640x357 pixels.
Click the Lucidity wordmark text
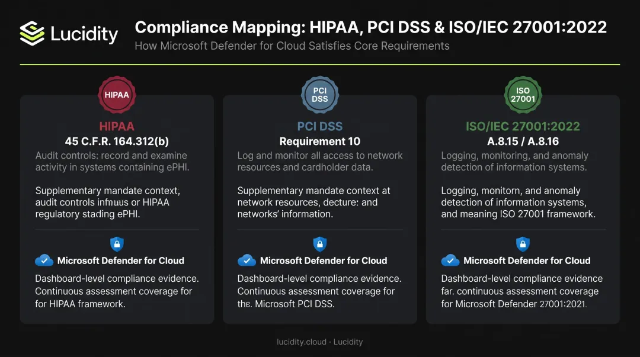click(84, 34)
